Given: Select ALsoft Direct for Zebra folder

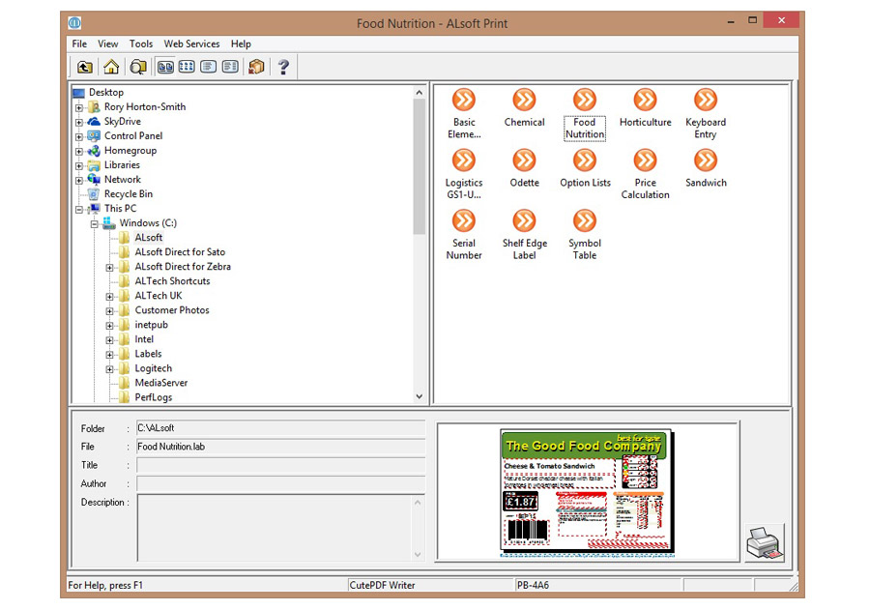Looking at the screenshot, I should tap(182, 267).
